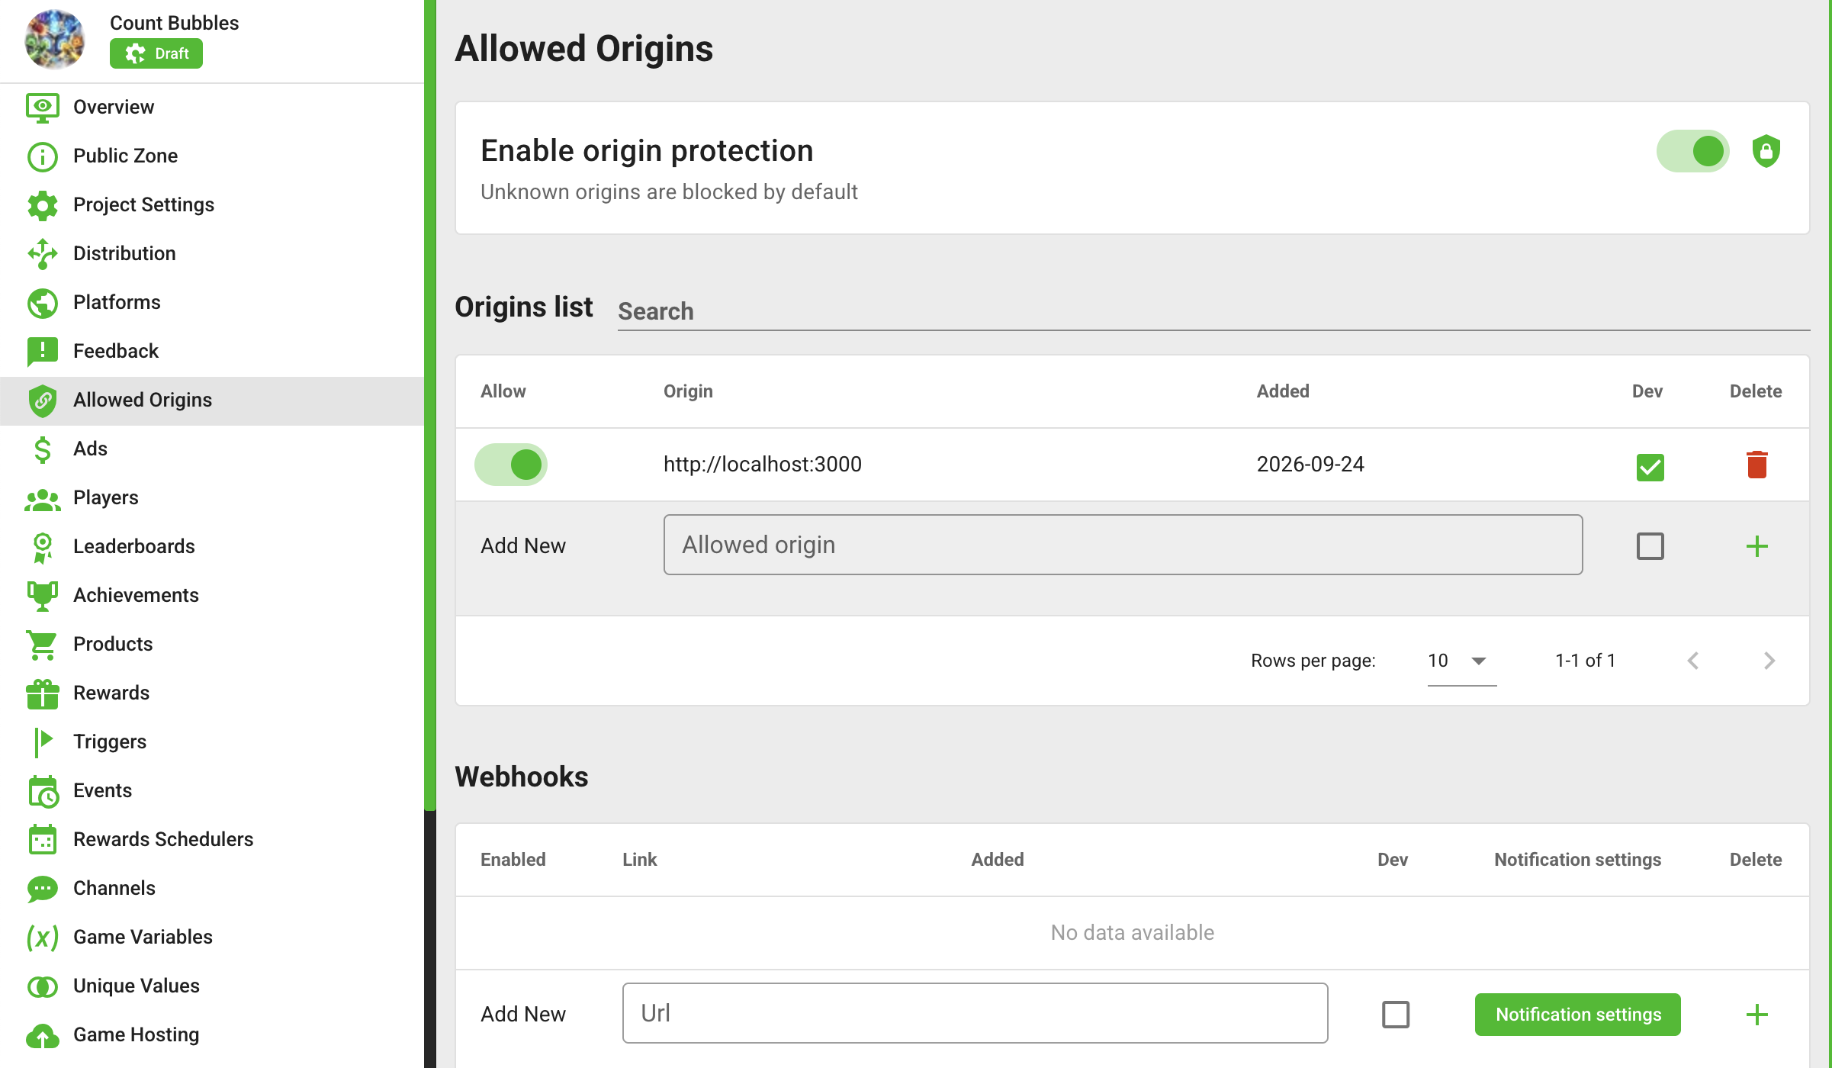The height and width of the screenshot is (1068, 1832).
Task: Open Game Hosting section
Action: pos(212,1035)
